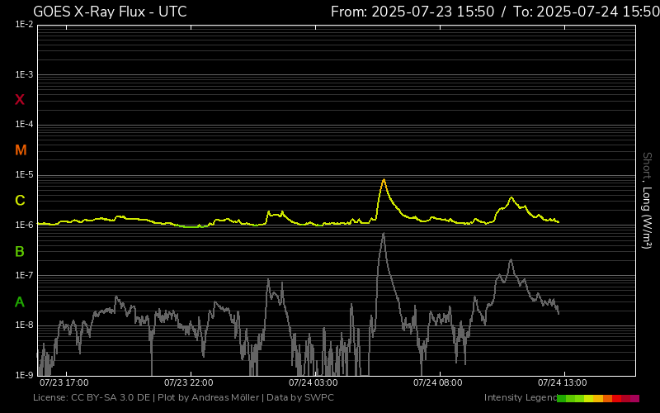Click the green B flare class letter
The image size is (660, 413).
tap(19, 252)
